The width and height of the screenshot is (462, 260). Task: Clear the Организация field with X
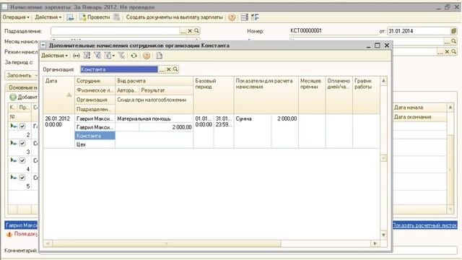click(x=168, y=69)
